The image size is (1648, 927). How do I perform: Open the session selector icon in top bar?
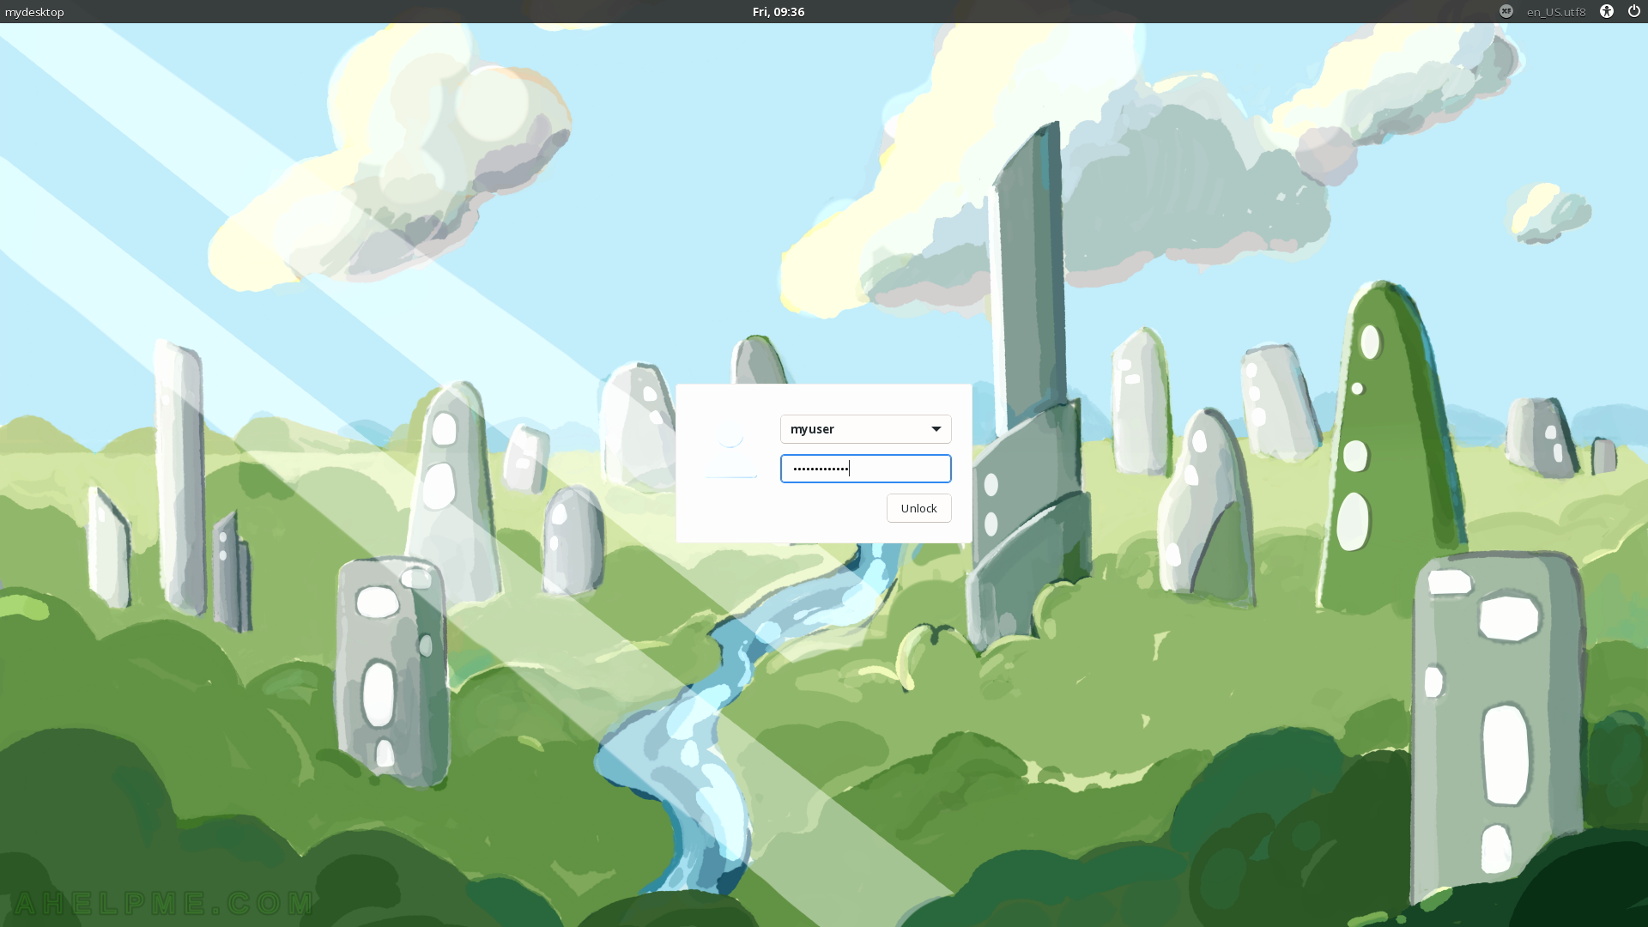(1506, 11)
